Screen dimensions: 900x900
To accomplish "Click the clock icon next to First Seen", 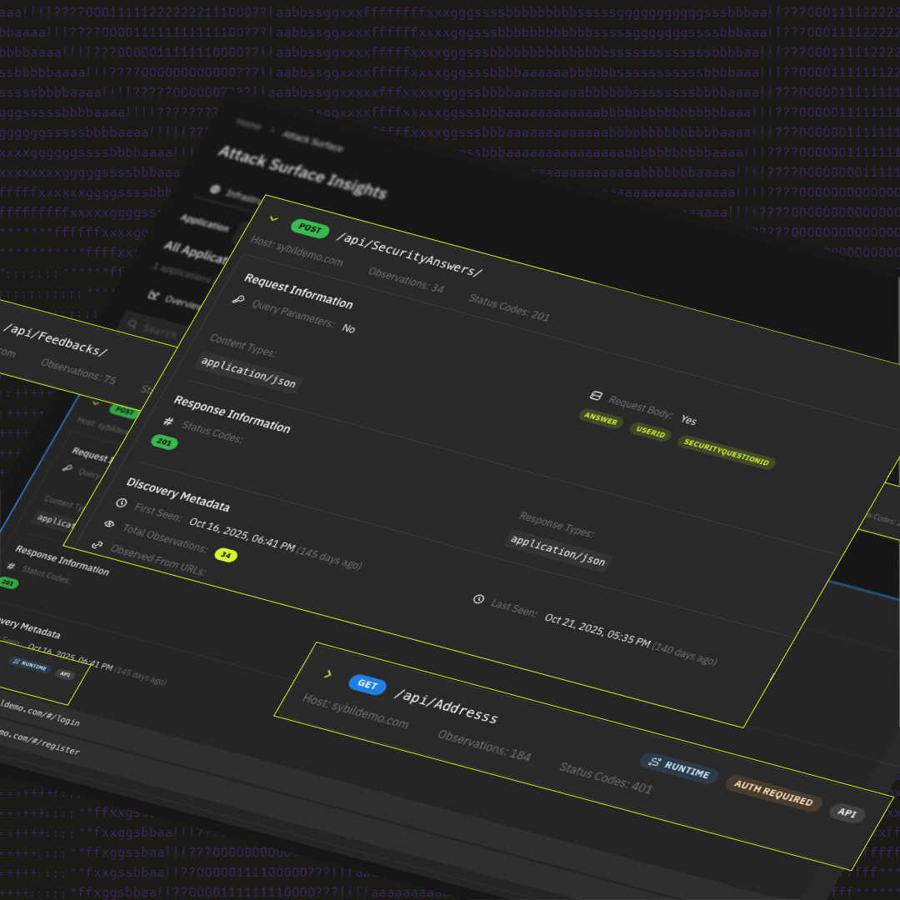I will 121,502.
